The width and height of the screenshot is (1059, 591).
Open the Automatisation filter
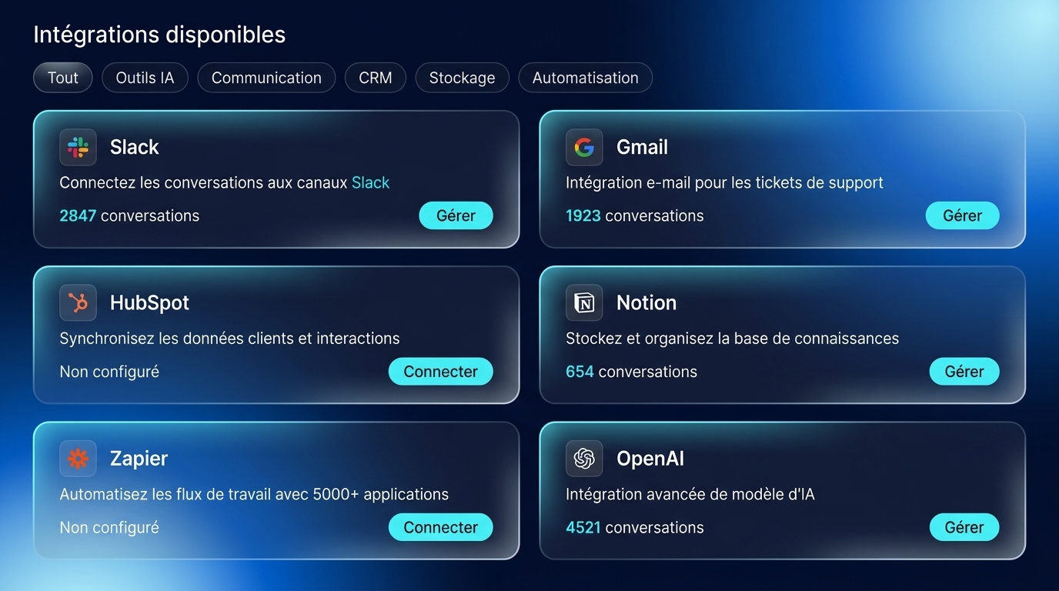coord(586,78)
